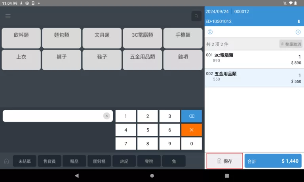The image size is (304, 182).
Task: Click the 保存 save button
Action: [224, 161]
